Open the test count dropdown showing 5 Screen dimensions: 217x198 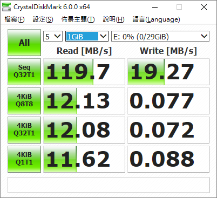tap(53, 36)
